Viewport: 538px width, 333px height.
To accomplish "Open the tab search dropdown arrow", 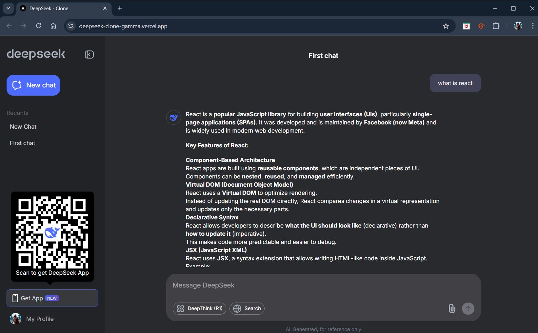I will tap(8, 8).
